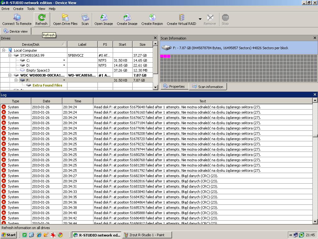Open the Windows Start menu
This screenshot has height=239, width=318.
[x=8, y=235]
